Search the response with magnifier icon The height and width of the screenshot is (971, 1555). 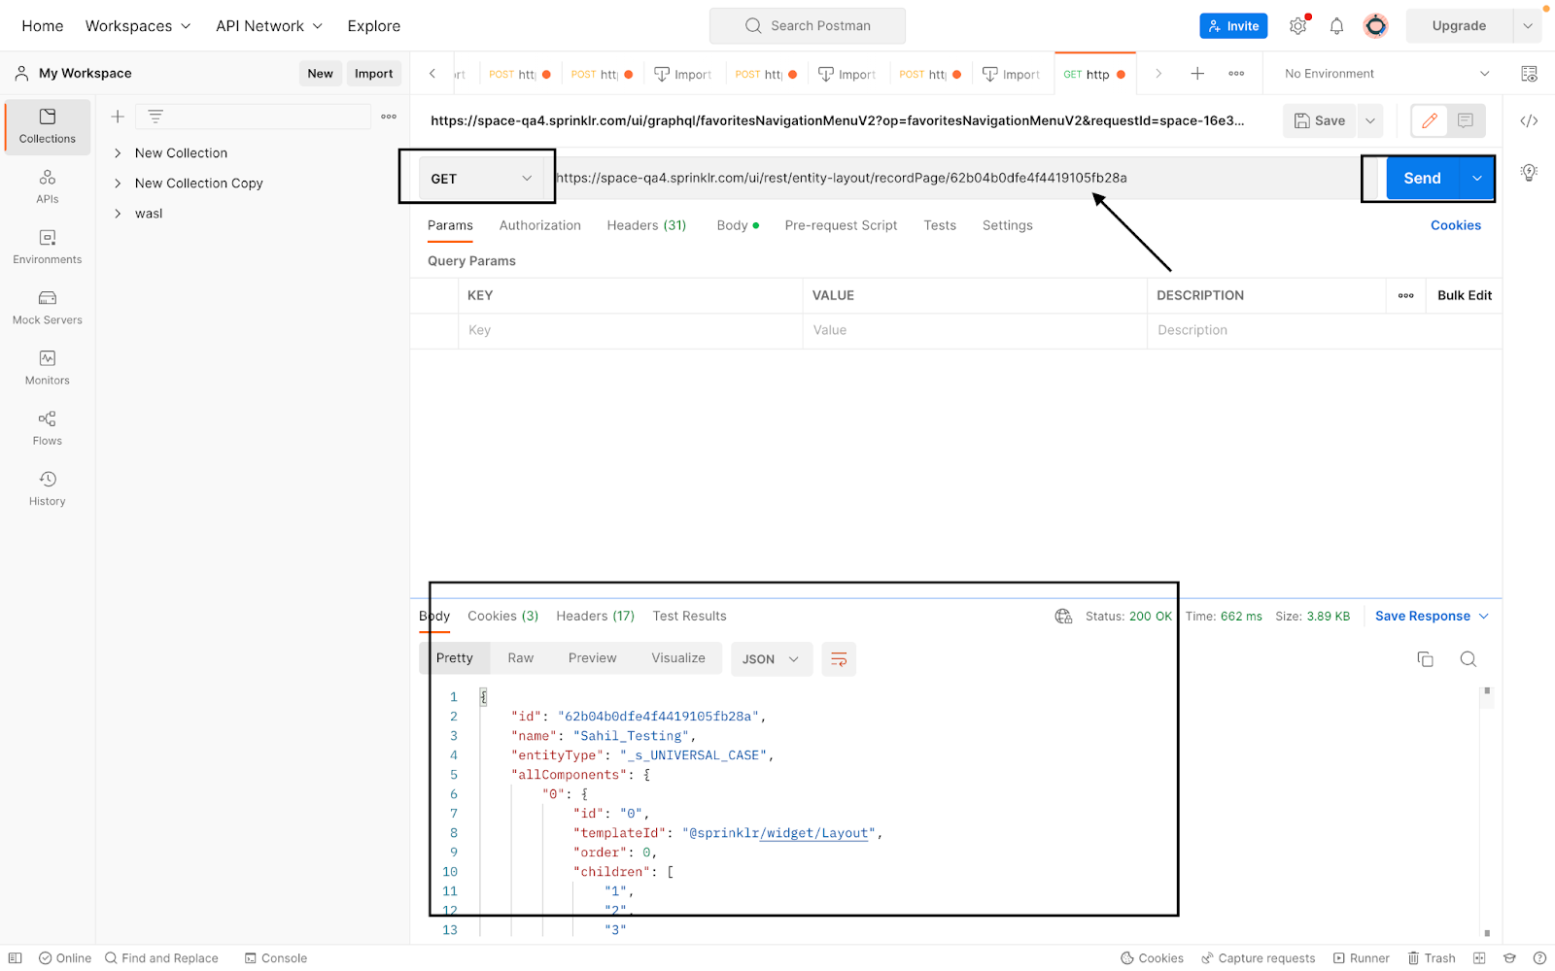click(x=1469, y=659)
